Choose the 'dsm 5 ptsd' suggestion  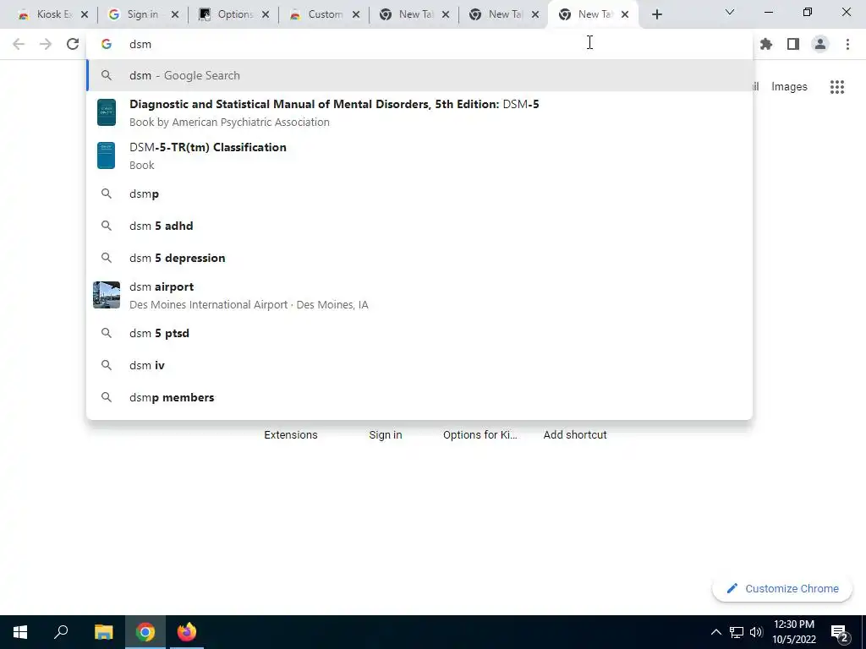(x=419, y=333)
